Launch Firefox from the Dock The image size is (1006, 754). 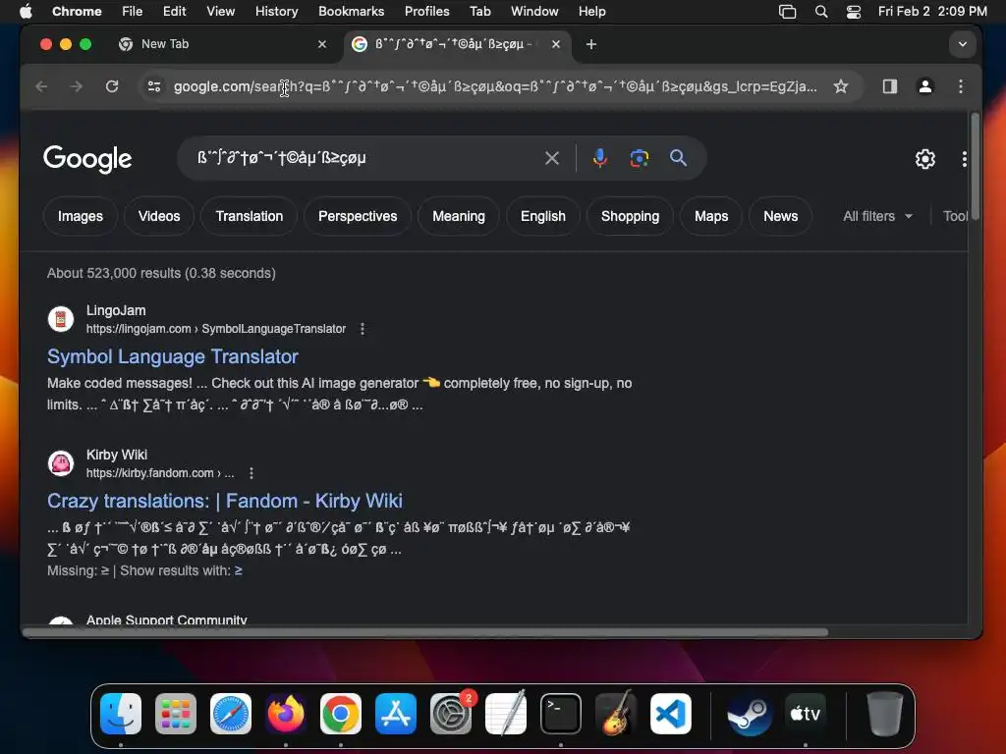(286, 714)
